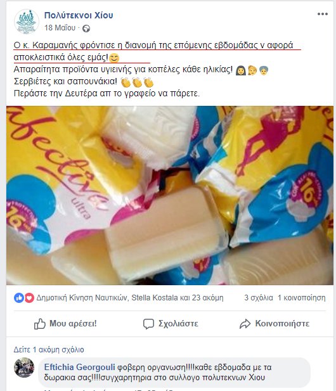The height and width of the screenshot is (391, 336).
Task: Expand comments via Δείτε 1 ακόμη σχόλιο
Action: [x=49, y=350]
